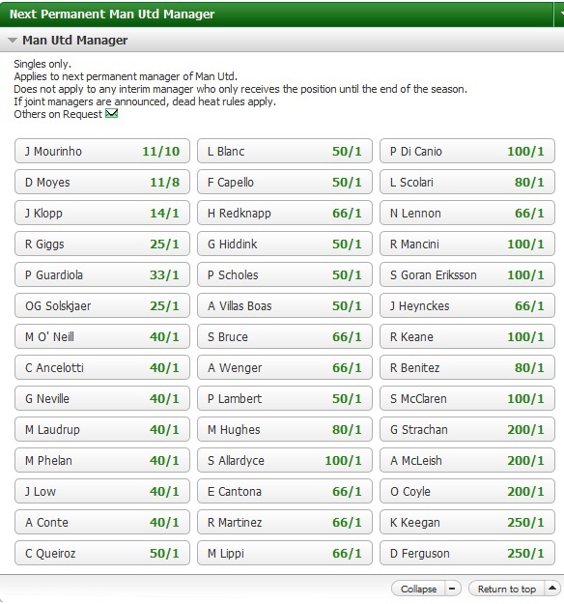The height and width of the screenshot is (604, 564).
Task: Click the Collapse button
Action: 418,589
